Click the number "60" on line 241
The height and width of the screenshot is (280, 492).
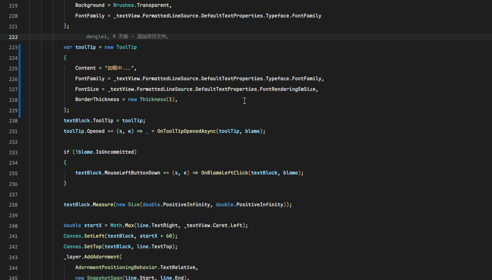[169, 236]
